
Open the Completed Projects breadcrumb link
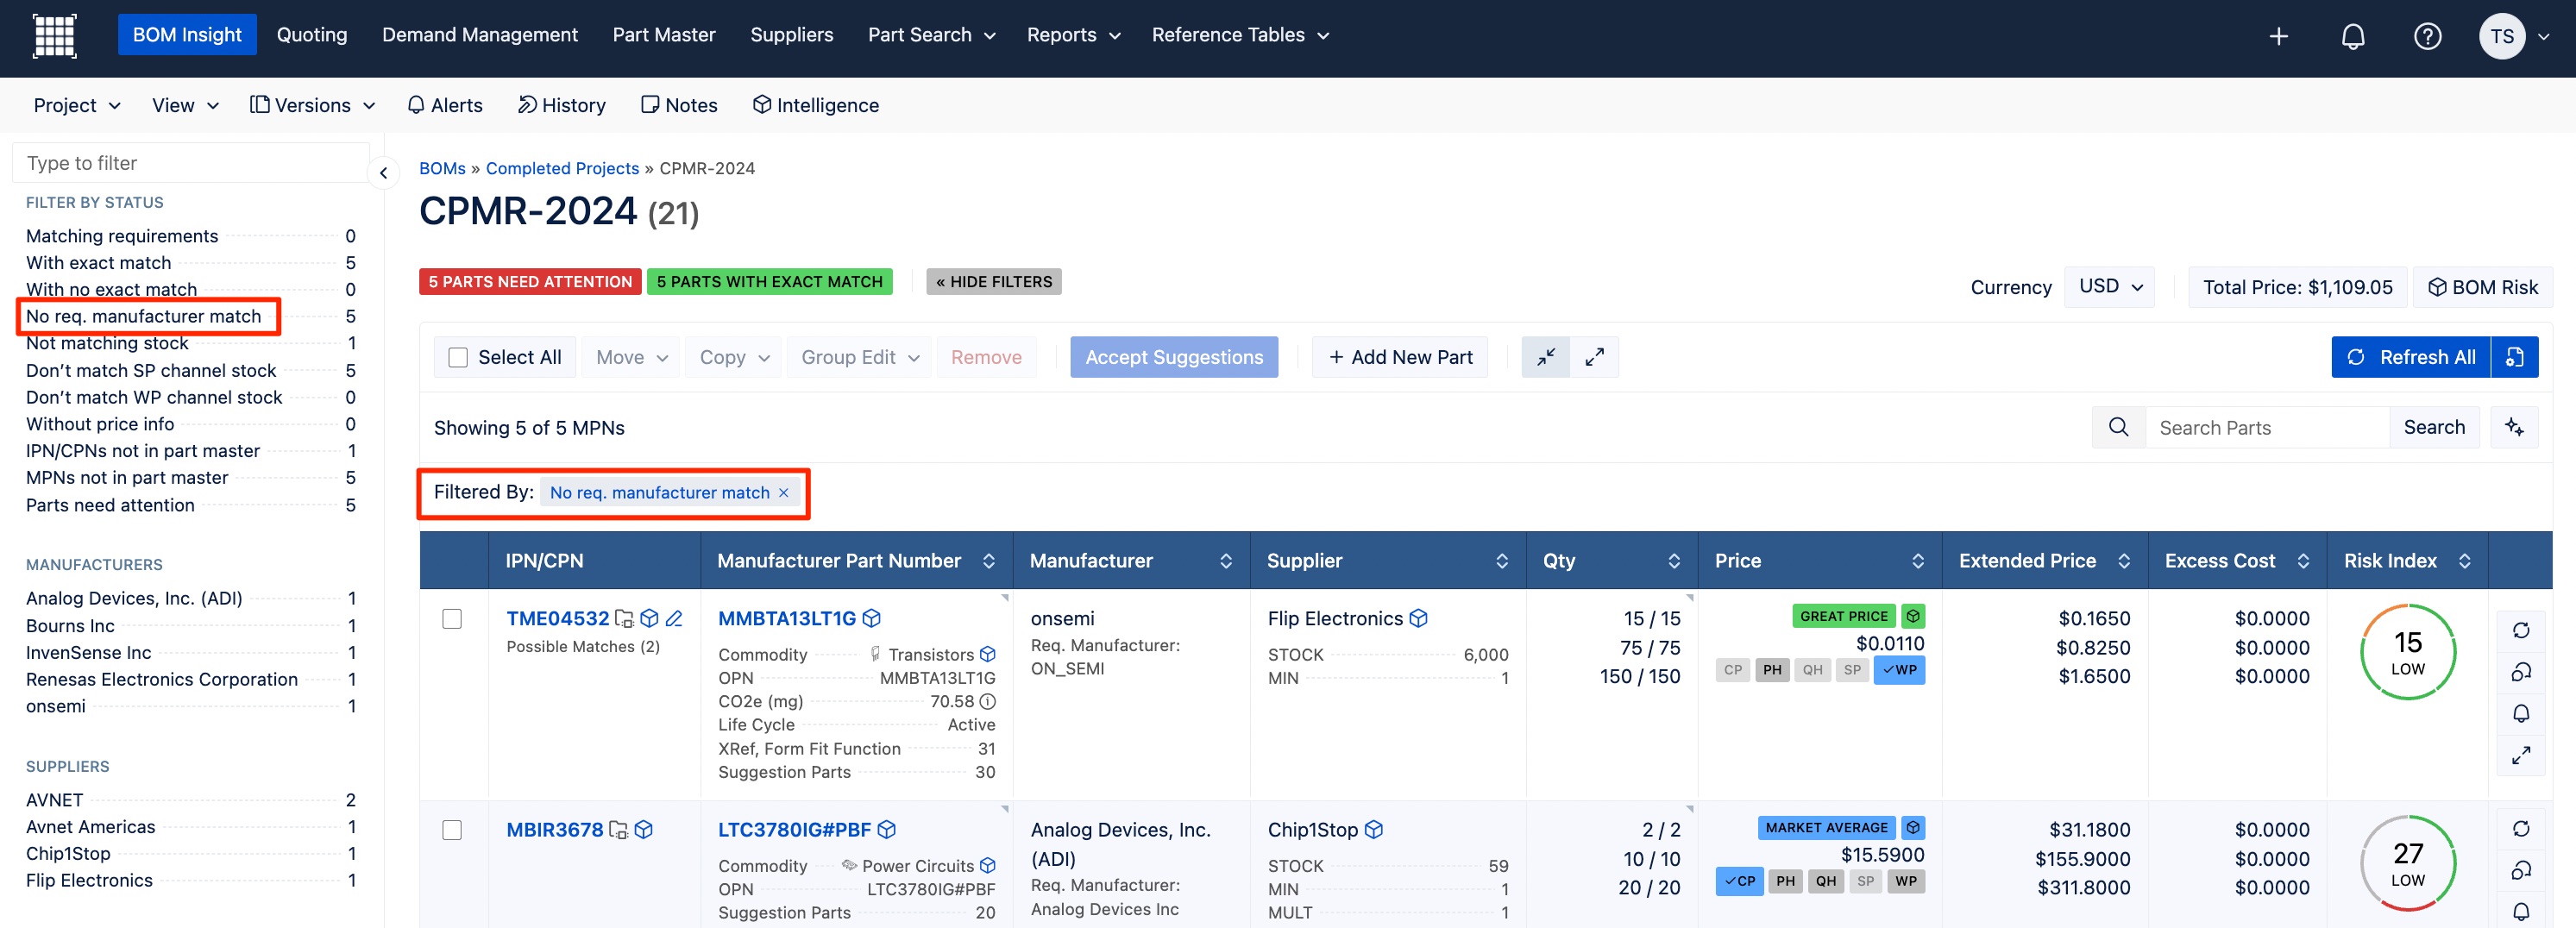562,169
